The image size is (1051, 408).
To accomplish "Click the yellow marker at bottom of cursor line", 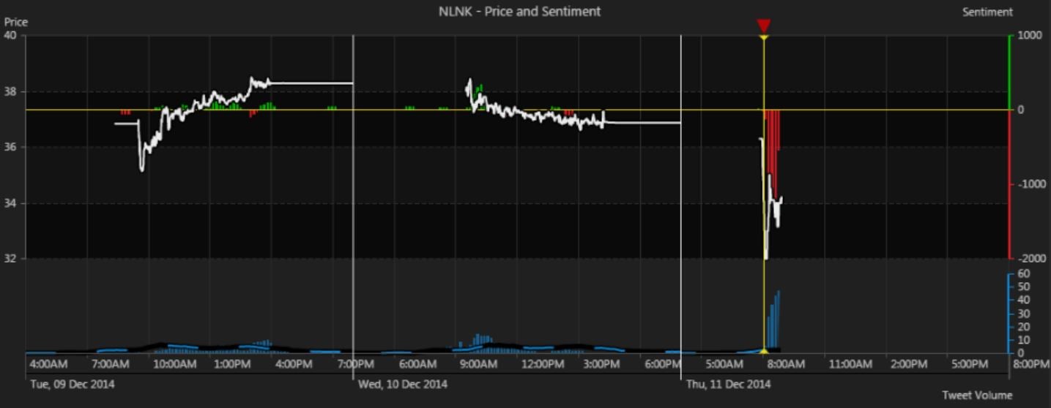I will [x=764, y=352].
